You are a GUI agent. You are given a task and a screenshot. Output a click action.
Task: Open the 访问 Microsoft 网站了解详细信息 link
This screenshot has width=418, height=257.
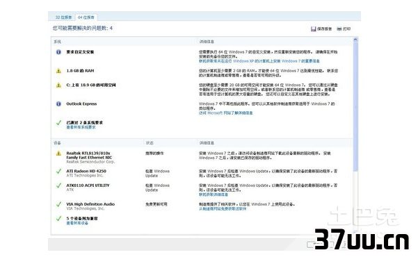click(225, 113)
